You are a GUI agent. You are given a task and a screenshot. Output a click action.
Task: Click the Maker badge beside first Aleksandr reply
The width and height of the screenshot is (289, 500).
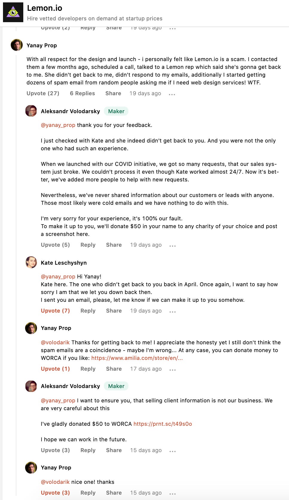coord(116,111)
